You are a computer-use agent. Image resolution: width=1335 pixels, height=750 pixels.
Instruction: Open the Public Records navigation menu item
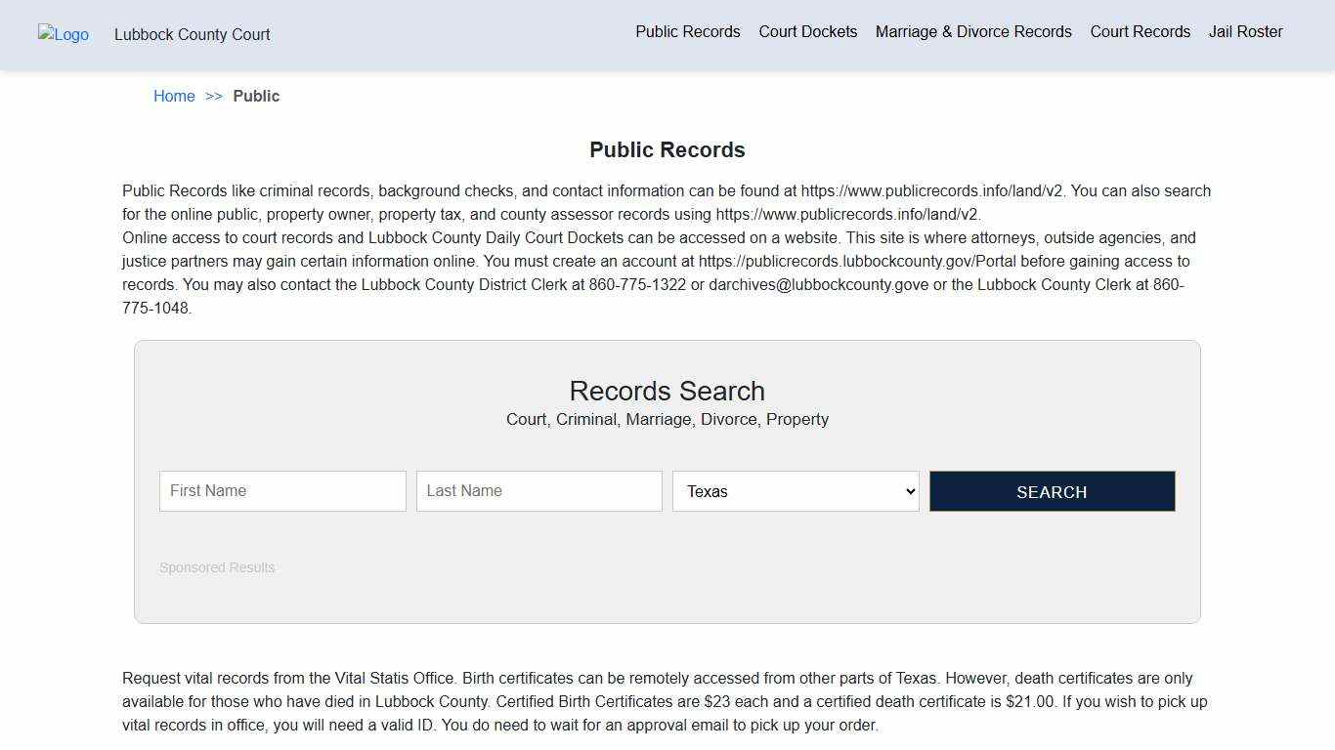click(x=687, y=31)
